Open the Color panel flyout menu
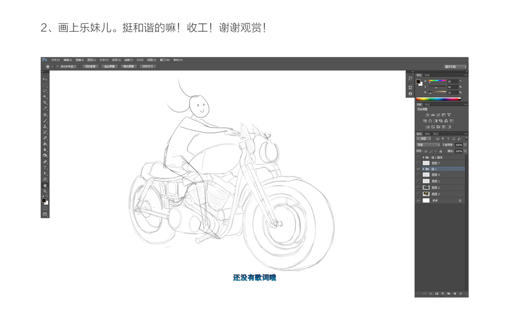Screen dimensions: 515x324 466,75
